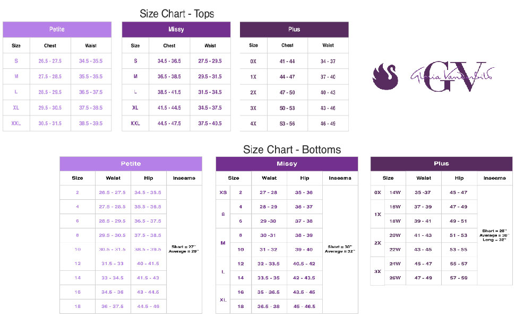The image size is (515, 318).
Task: Click the Plus header in Bottoms chart
Action: coord(441,164)
